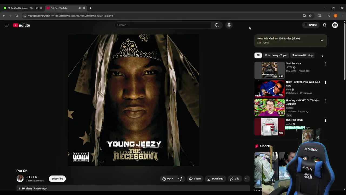Click the Share button
Viewport: 346px width, 195px height.
point(195,179)
